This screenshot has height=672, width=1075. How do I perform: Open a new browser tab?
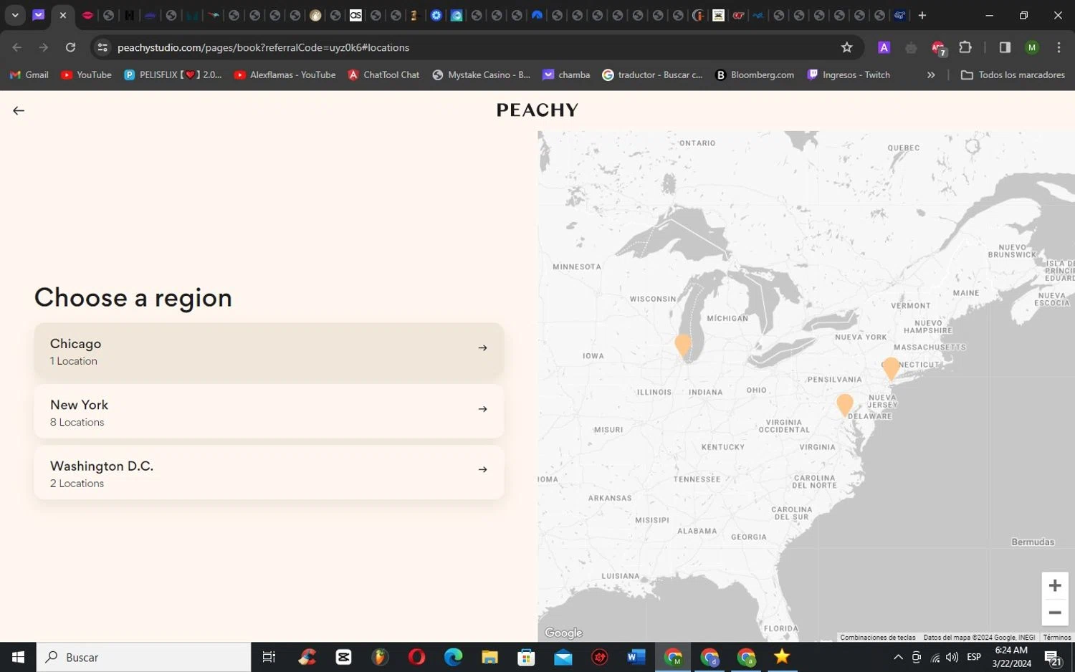922,15
